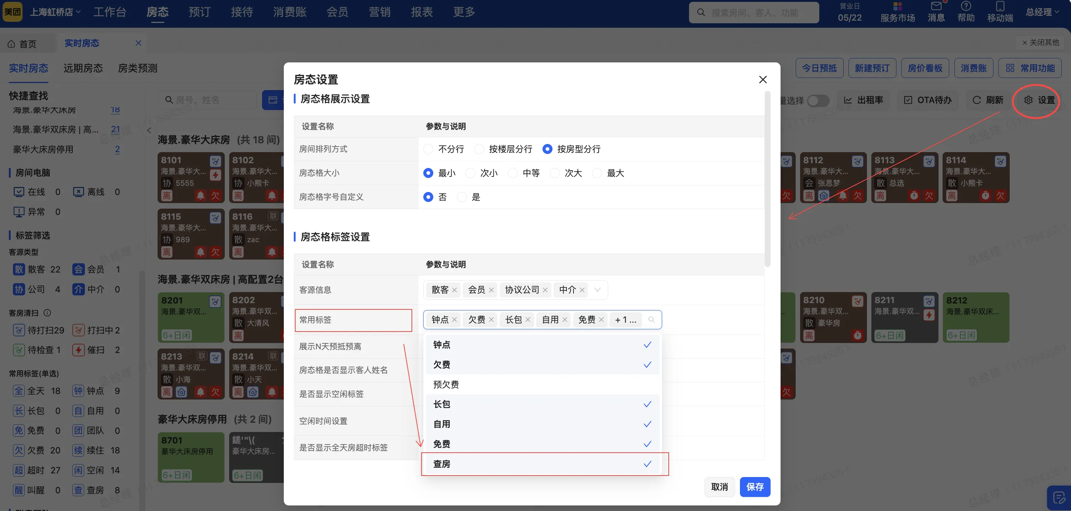The width and height of the screenshot is (1071, 511).
Task: Filter by 公司 tag icon
Action: (19, 289)
